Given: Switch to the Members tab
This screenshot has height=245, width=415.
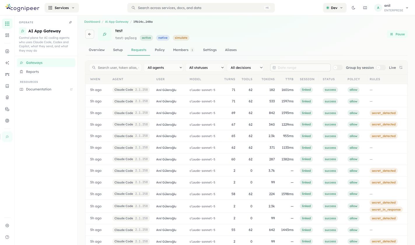Looking at the screenshot, I should click(x=183, y=50).
